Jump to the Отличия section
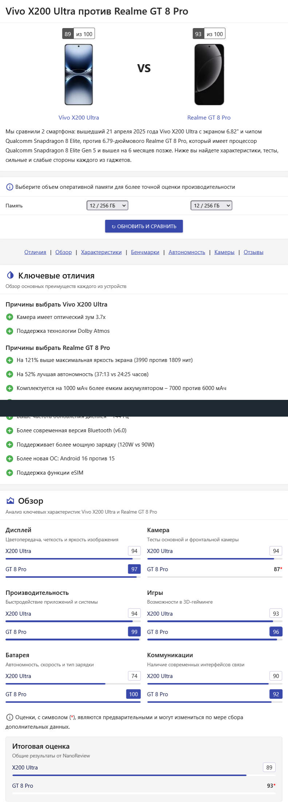Image resolution: width=288 pixels, height=803 pixels. click(x=35, y=252)
